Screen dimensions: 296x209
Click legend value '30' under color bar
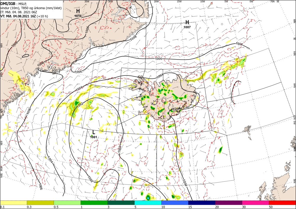pos(244,207)
